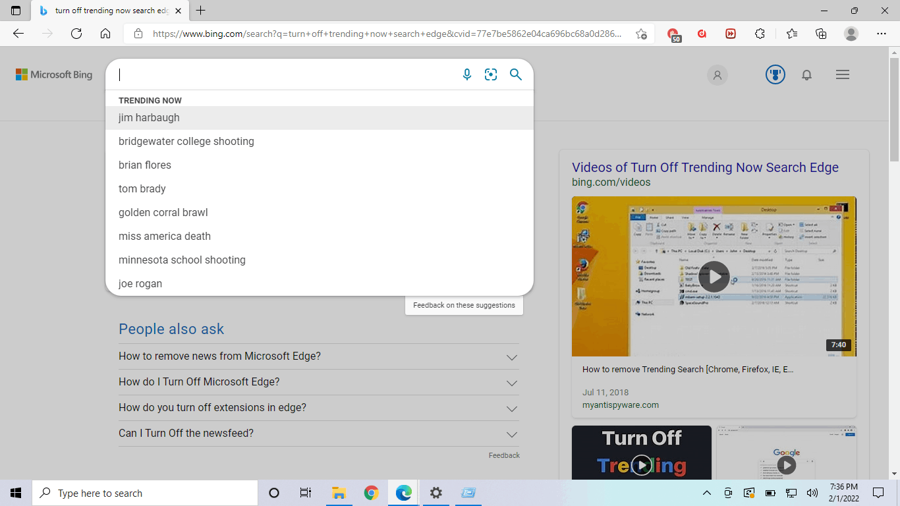The height and width of the screenshot is (506, 900).
Task: Open the Action Center notifications icon
Action: [x=878, y=493]
